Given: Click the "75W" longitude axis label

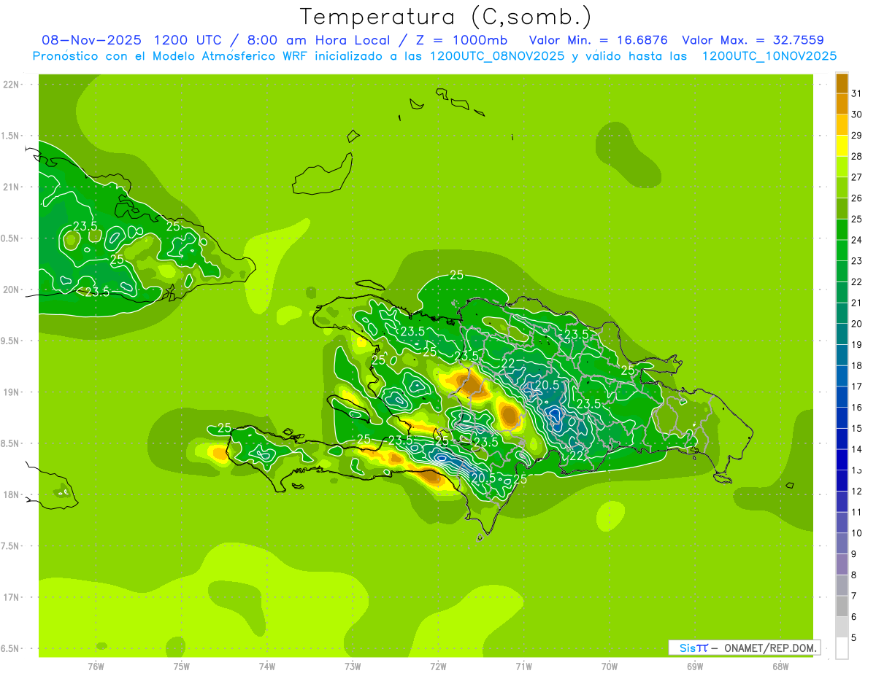Looking at the screenshot, I should (x=181, y=667).
